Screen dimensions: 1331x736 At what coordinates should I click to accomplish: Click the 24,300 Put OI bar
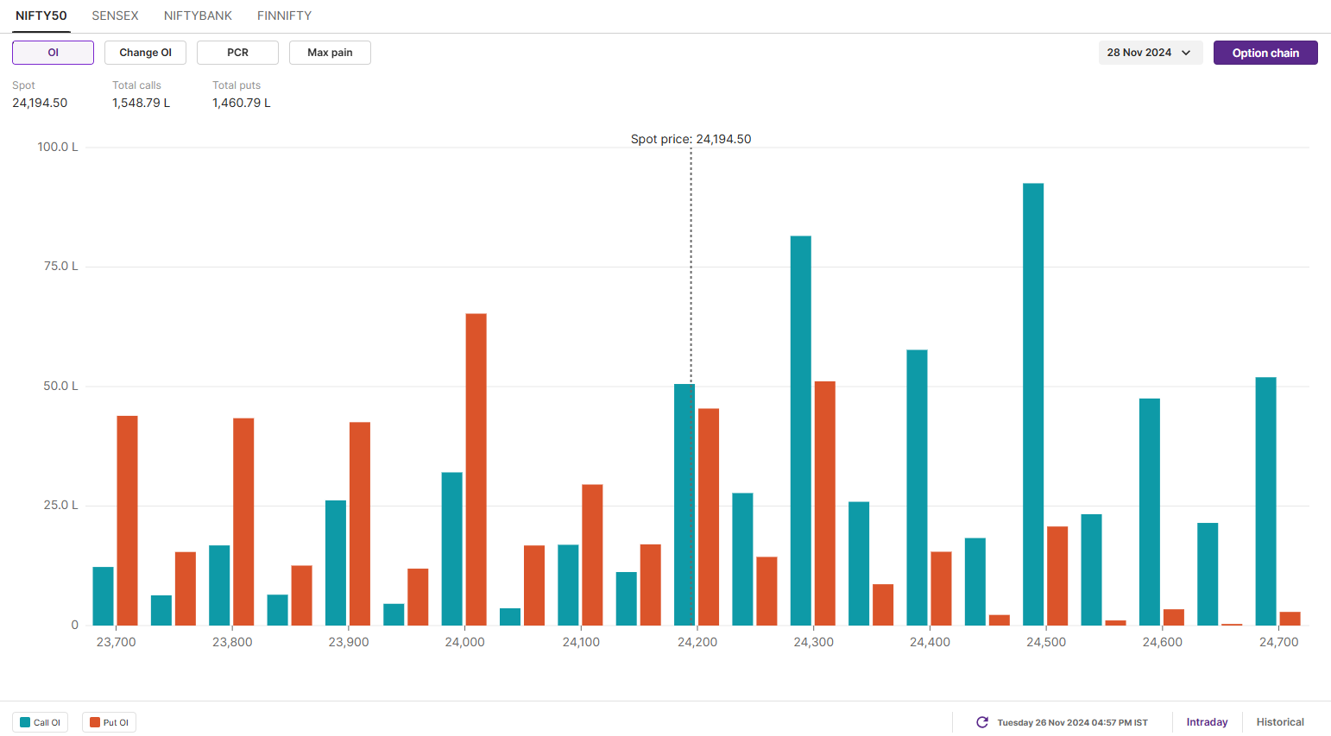pyautogui.click(x=824, y=503)
